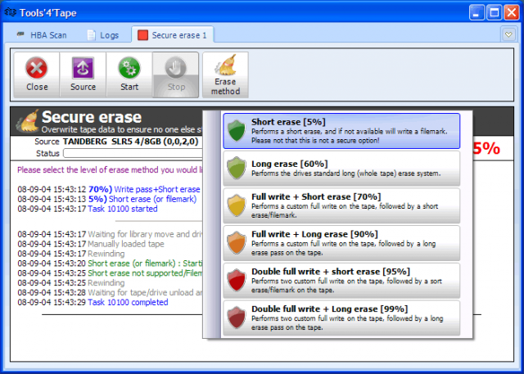Image resolution: width=524 pixels, height=374 pixels.
Task: Click the red Close toolbar icon
Action: click(36, 68)
